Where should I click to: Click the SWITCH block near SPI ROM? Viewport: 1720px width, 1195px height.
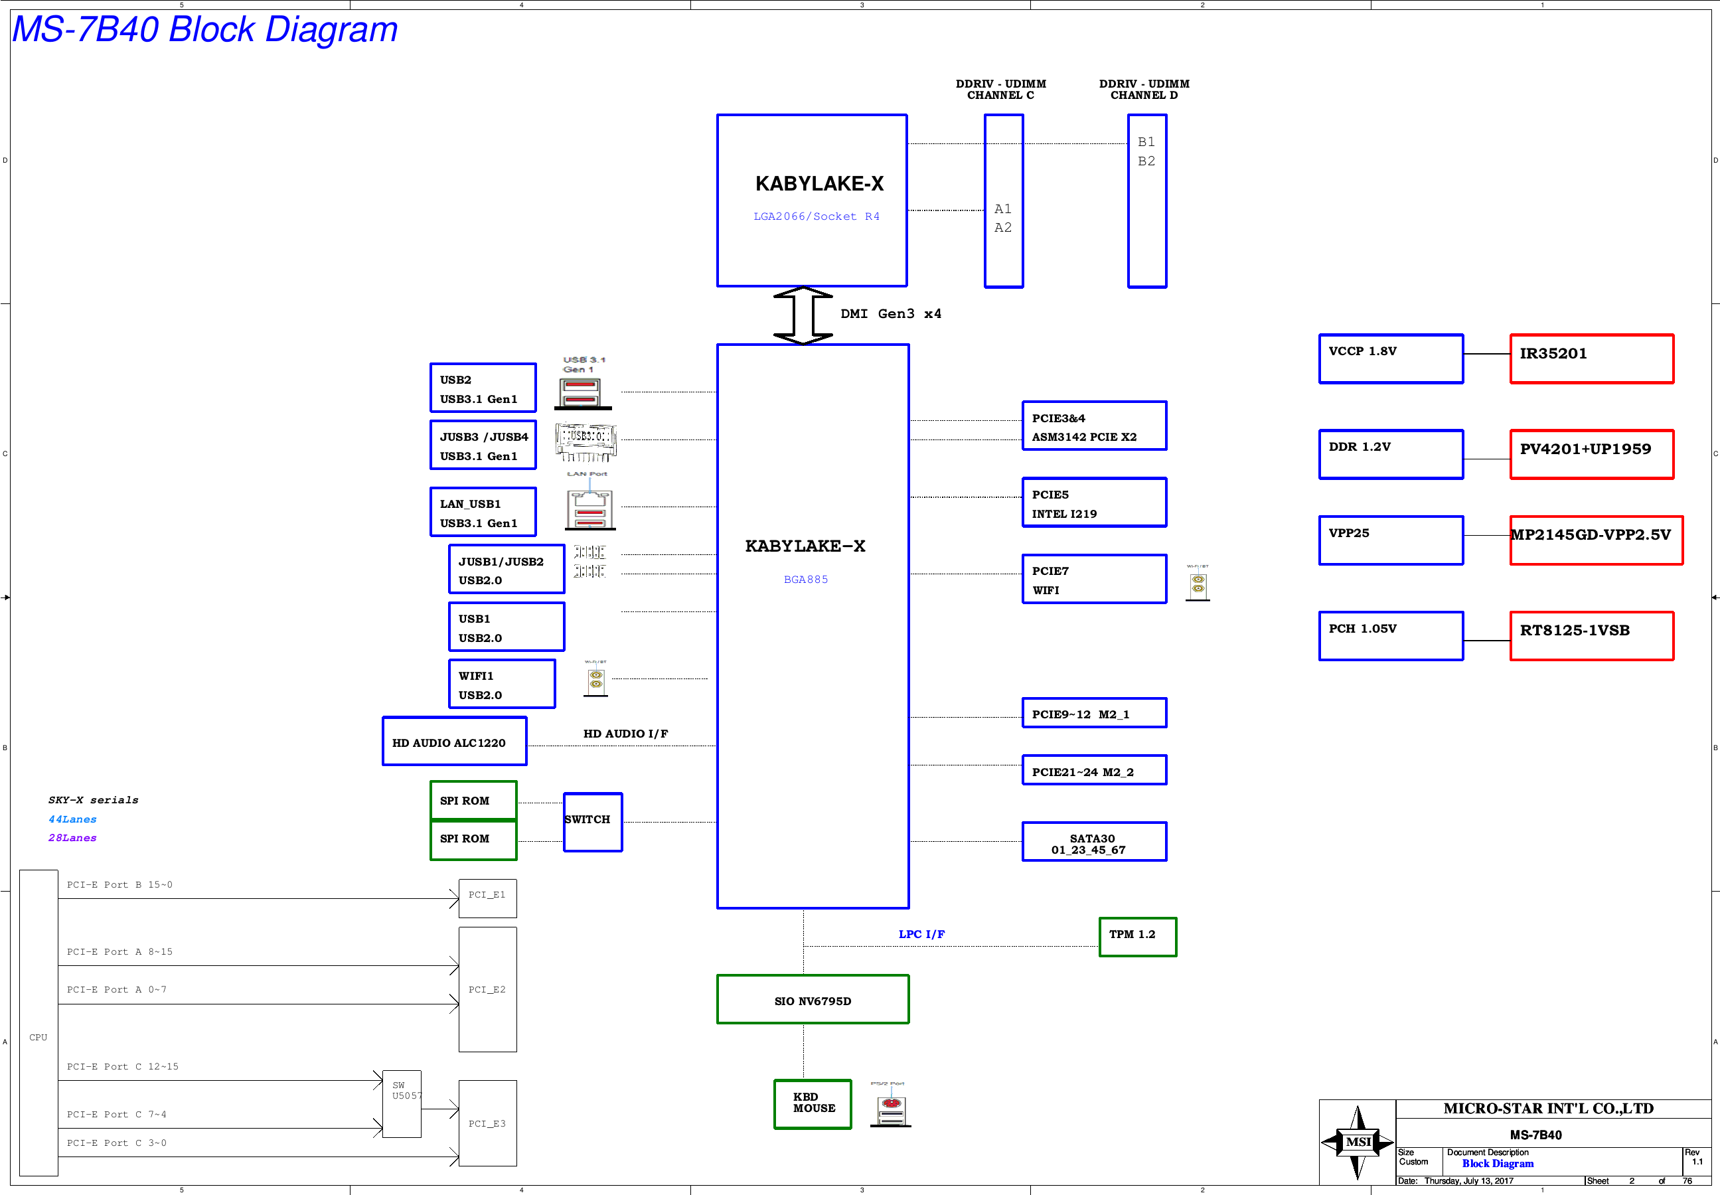click(592, 821)
